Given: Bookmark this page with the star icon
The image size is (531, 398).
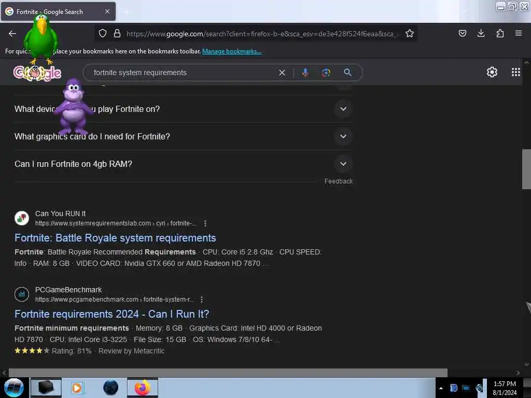Looking at the screenshot, I should click(410, 33).
